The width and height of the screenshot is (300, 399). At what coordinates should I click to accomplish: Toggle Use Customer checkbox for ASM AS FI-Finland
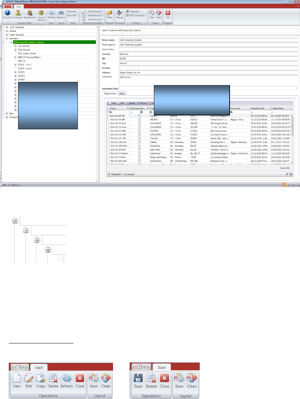139,154
